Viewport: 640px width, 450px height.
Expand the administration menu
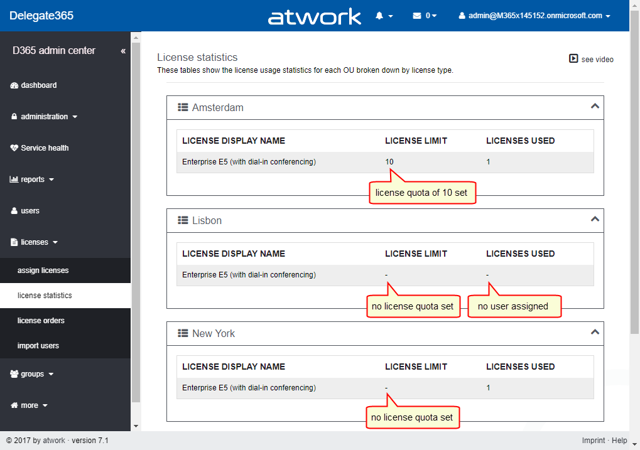[44, 117]
